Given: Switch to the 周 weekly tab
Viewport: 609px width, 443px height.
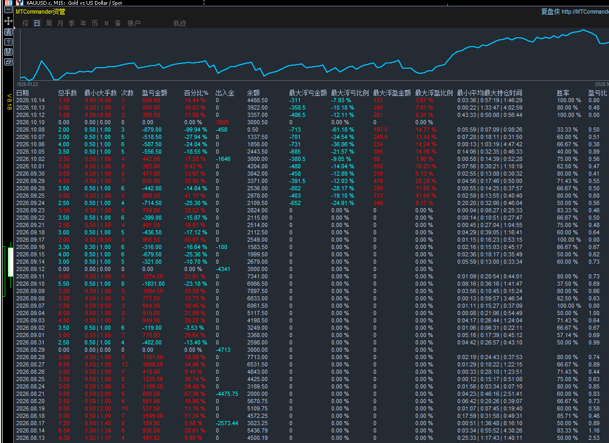Looking at the screenshot, I should [48, 23].
